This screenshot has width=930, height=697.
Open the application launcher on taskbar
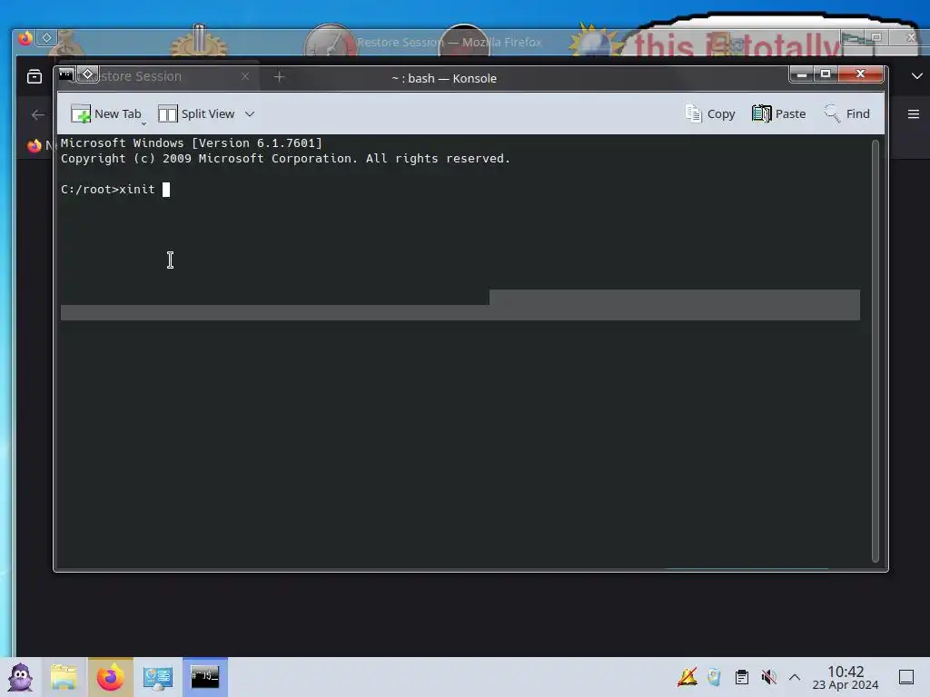21,677
